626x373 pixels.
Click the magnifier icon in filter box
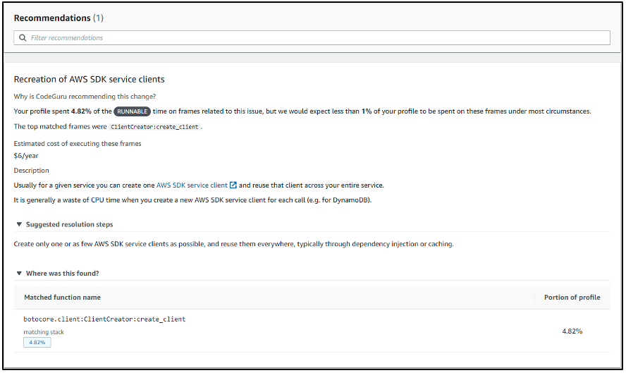click(x=23, y=37)
